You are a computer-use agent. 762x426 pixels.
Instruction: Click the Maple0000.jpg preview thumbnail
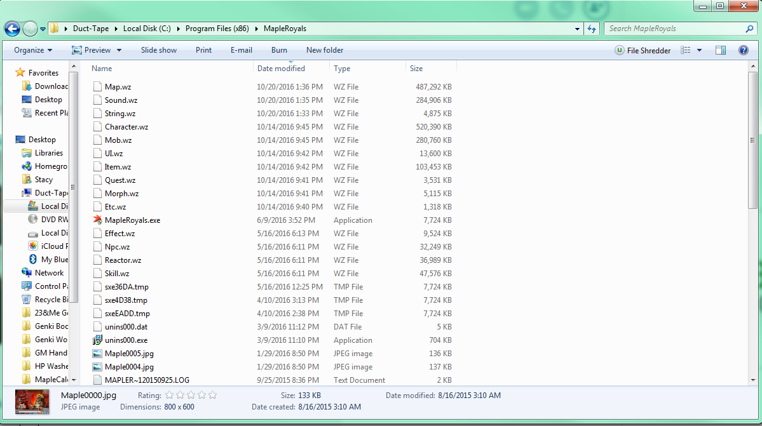pyautogui.click(x=32, y=401)
